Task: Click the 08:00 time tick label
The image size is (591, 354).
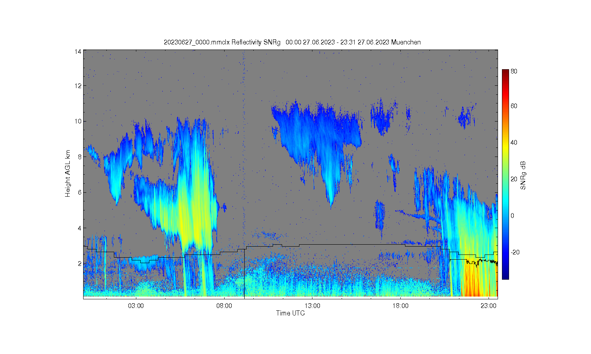Action: tap(224, 305)
